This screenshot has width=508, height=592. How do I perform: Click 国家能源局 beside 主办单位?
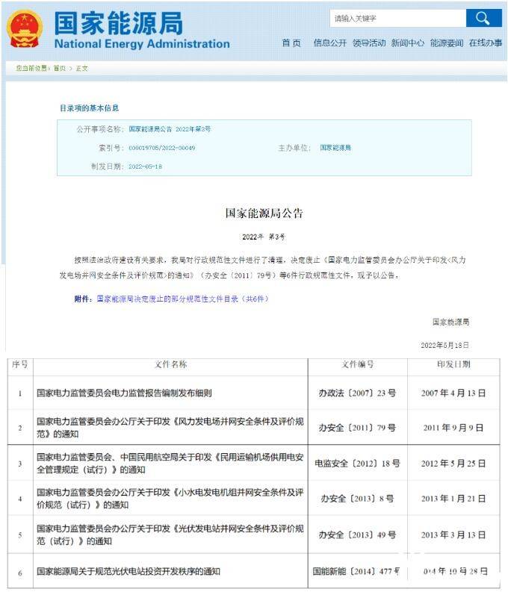(x=335, y=148)
